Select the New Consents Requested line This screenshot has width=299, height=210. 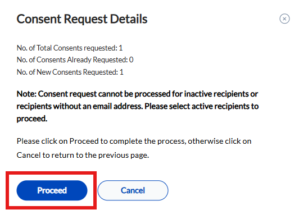click(x=70, y=72)
